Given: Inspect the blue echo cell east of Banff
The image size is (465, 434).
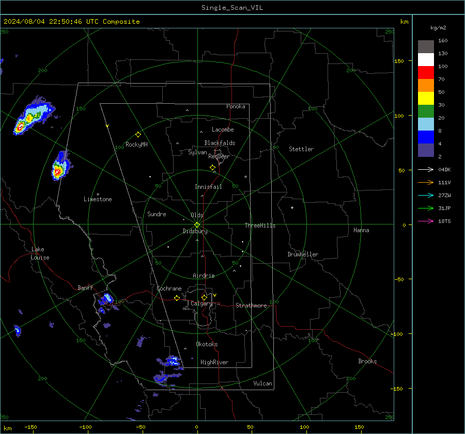Looking at the screenshot, I should point(107,298).
